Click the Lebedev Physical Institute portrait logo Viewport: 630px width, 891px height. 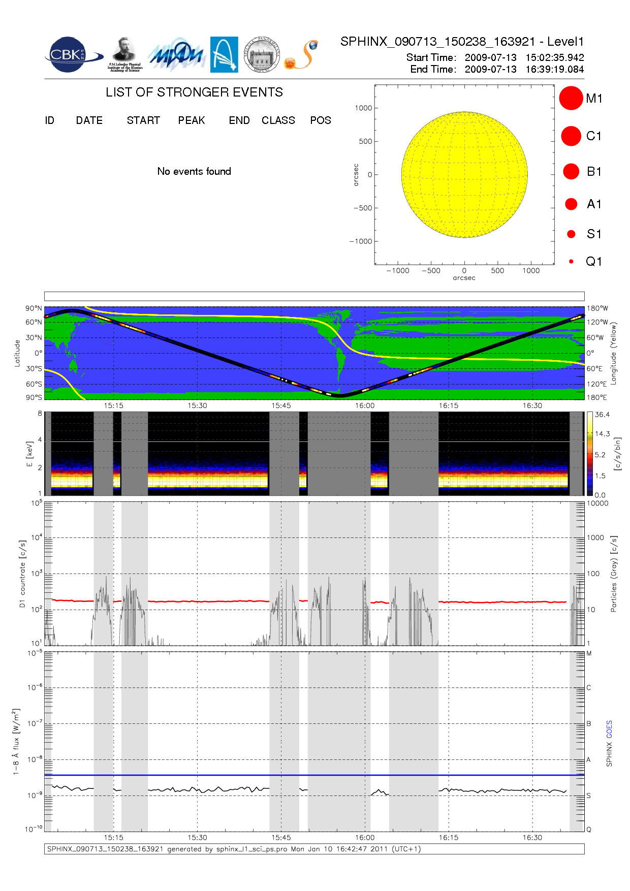[124, 54]
